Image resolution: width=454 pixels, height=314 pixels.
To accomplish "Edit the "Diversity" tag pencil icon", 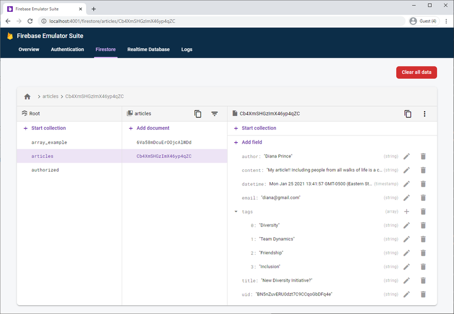I will tap(407, 225).
